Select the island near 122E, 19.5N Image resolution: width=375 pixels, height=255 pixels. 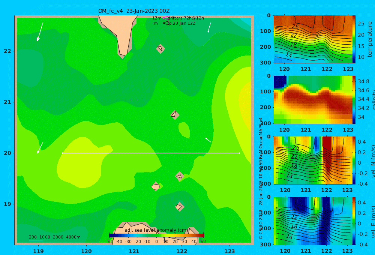[x=179, y=177]
